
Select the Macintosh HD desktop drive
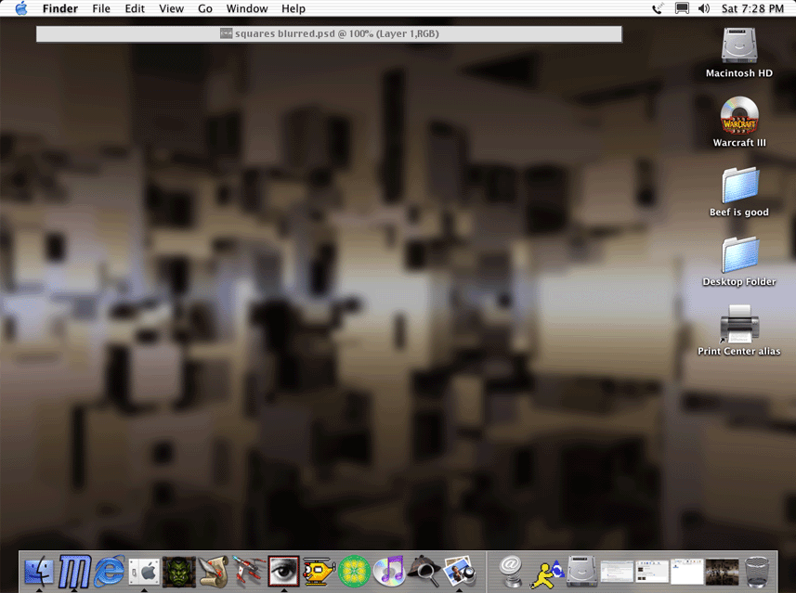pyautogui.click(x=738, y=51)
